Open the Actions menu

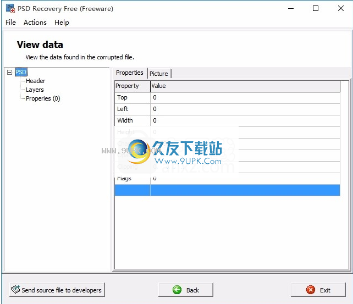pos(35,23)
